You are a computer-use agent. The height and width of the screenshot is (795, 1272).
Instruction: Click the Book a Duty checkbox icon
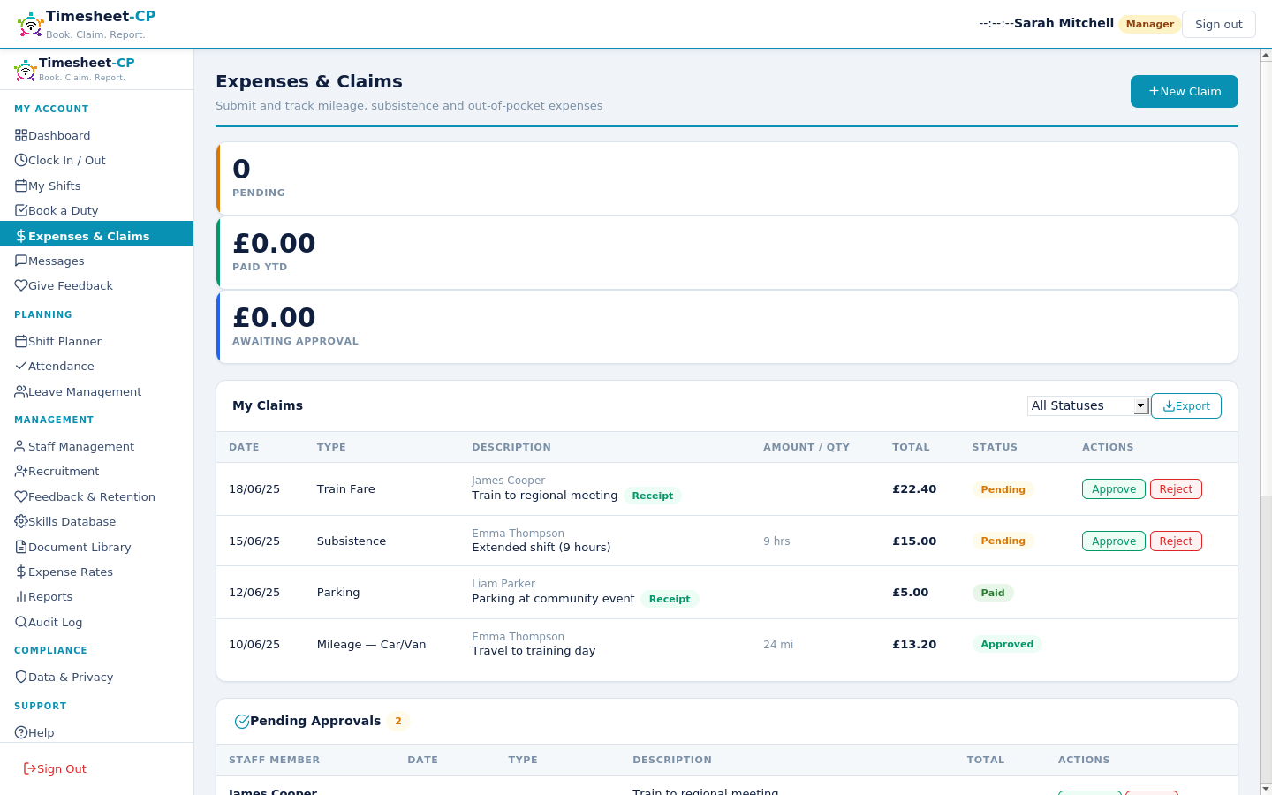(x=21, y=210)
